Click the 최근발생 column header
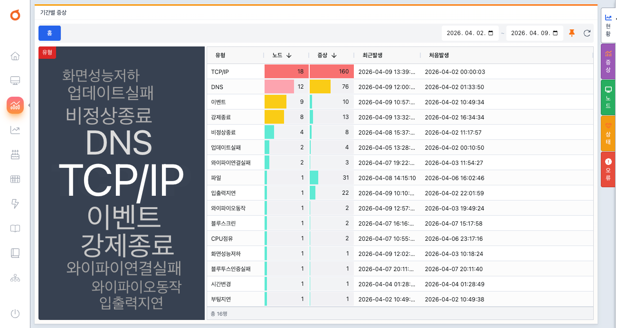617x328 pixels. pyautogui.click(x=387, y=55)
